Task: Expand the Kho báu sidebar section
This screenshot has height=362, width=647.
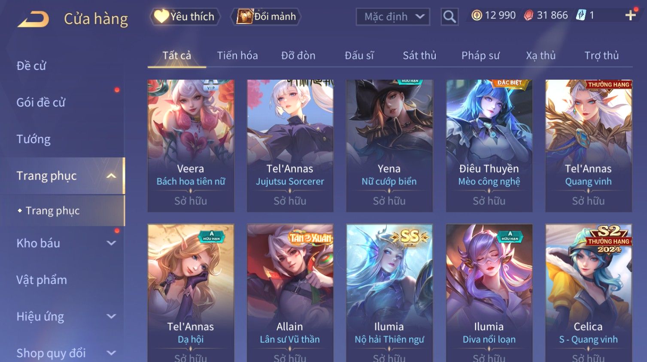Action: (x=111, y=243)
